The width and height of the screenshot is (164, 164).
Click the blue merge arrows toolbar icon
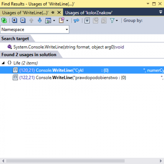76,20
